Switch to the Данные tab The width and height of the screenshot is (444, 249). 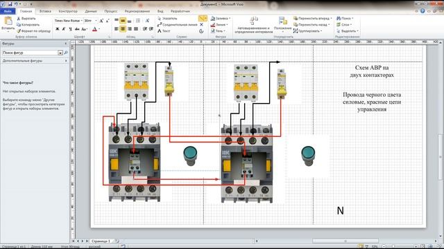pyautogui.click(x=91, y=11)
